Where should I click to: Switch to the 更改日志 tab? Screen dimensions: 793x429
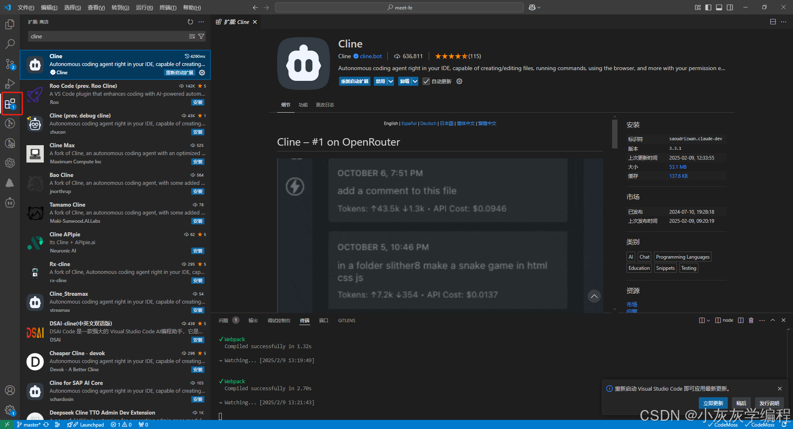click(x=325, y=105)
